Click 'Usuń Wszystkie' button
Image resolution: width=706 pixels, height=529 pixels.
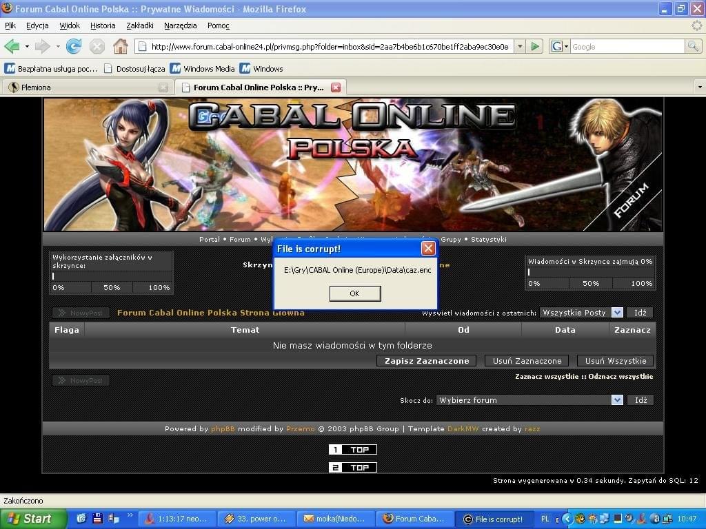[616, 361]
